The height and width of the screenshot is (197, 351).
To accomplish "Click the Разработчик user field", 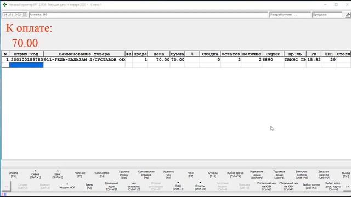I will (290, 15).
